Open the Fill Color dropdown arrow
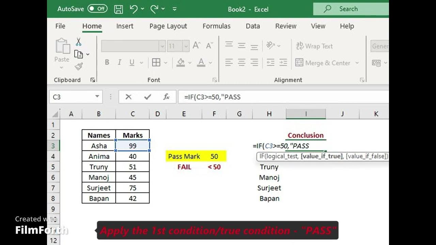Screen dimensions: 436x245 190,63
